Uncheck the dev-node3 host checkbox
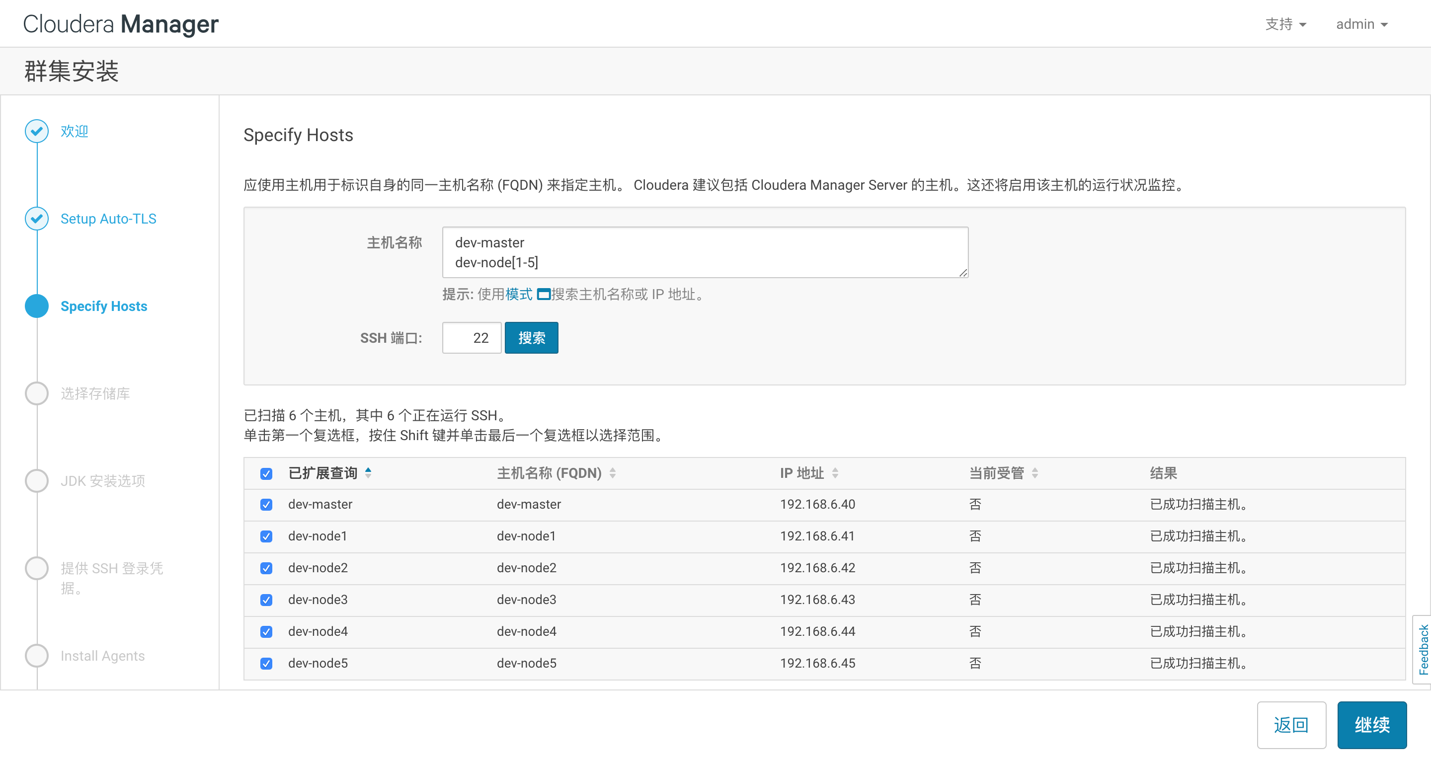1431x761 pixels. click(266, 600)
